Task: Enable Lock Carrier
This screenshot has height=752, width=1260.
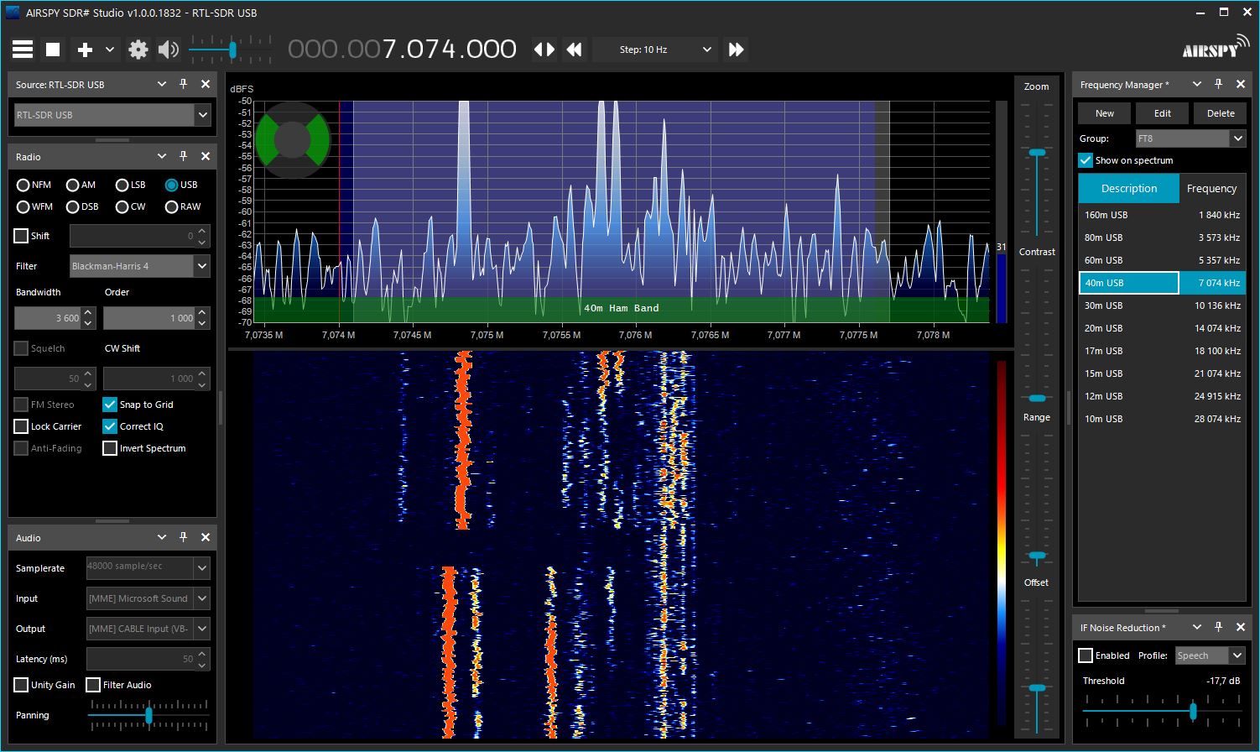Action: pyautogui.click(x=21, y=426)
